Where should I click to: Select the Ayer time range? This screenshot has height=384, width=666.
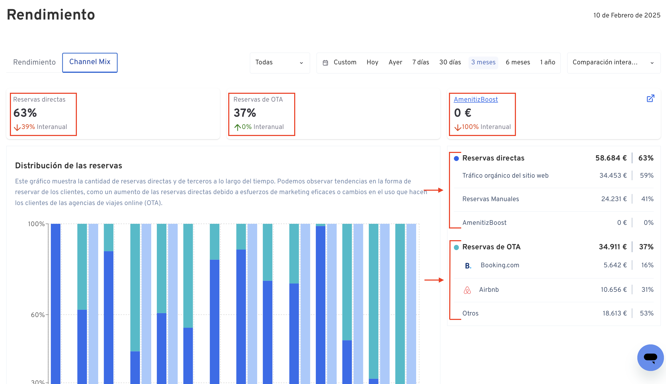tap(395, 62)
